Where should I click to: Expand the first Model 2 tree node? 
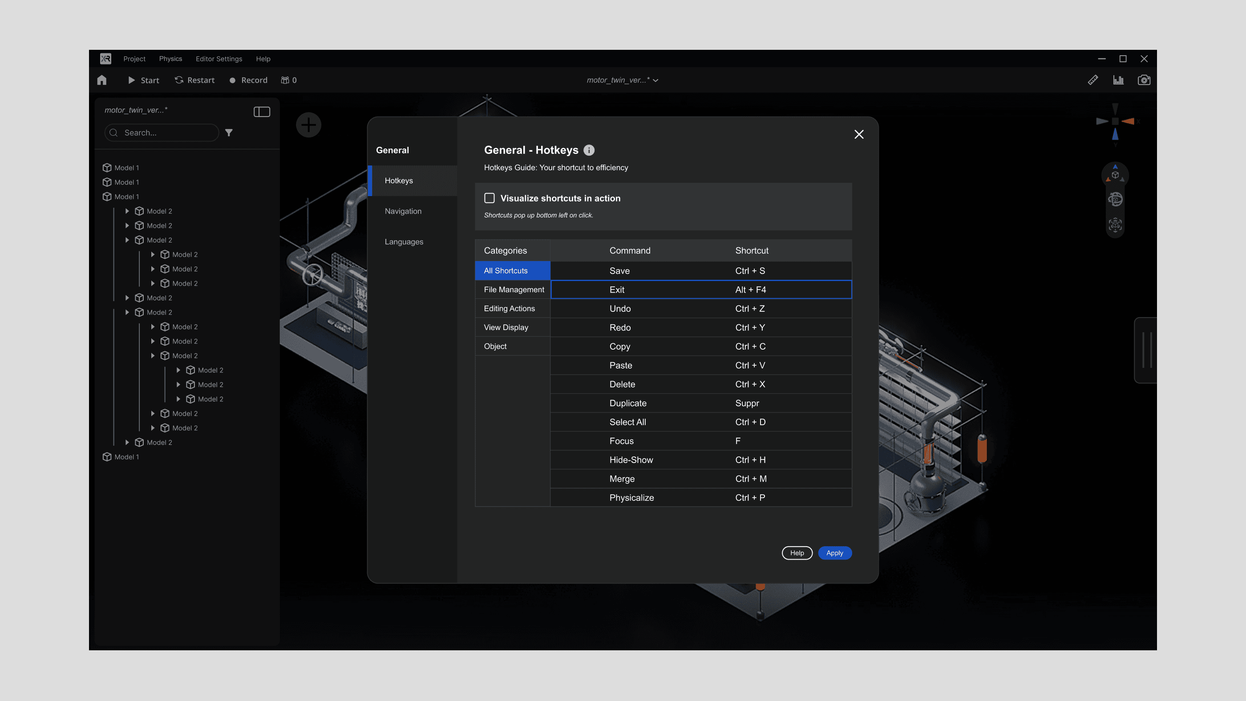(127, 211)
